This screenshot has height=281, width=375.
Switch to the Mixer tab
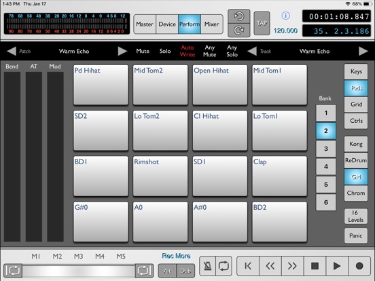[x=212, y=24]
